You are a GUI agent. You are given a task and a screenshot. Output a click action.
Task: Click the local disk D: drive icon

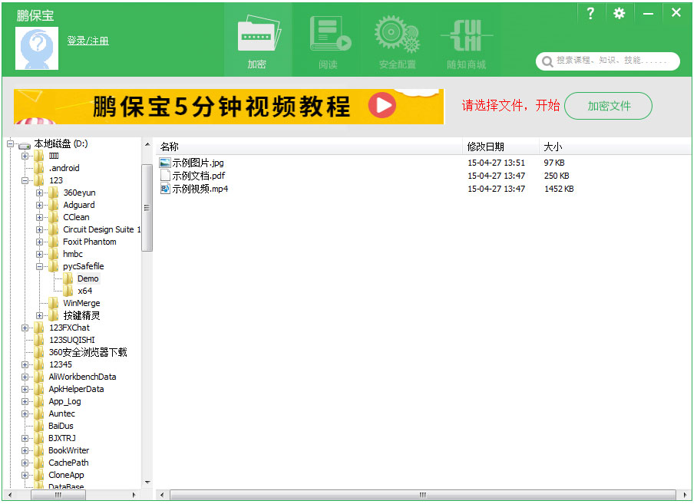(25, 145)
